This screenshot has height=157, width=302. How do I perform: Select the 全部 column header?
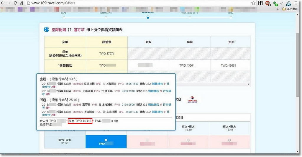click(x=65, y=42)
